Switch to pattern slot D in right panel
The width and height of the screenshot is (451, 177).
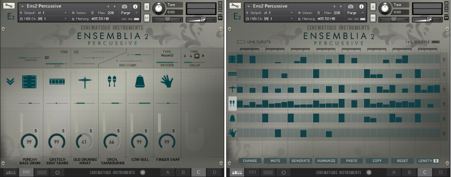point(441,172)
